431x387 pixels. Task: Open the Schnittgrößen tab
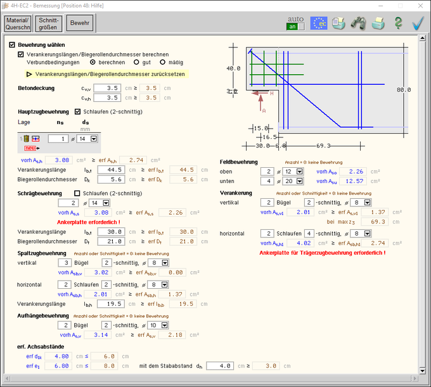tap(51, 24)
